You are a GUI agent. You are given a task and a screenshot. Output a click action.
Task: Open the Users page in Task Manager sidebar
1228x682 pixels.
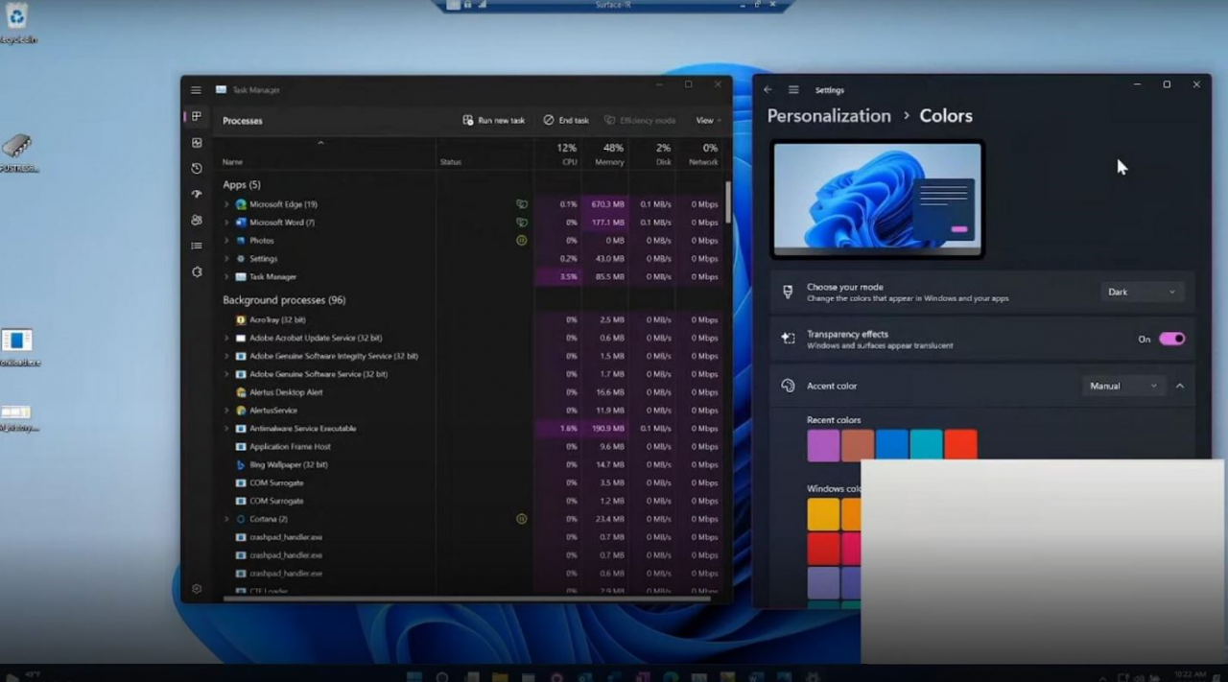pyautogui.click(x=197, y=220)
